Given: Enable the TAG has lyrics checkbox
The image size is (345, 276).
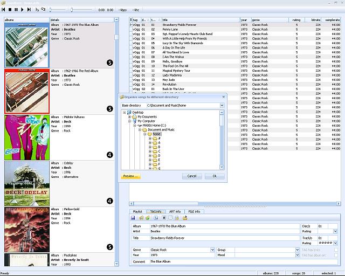Looking at the screenshot, I should pos(335,250).
